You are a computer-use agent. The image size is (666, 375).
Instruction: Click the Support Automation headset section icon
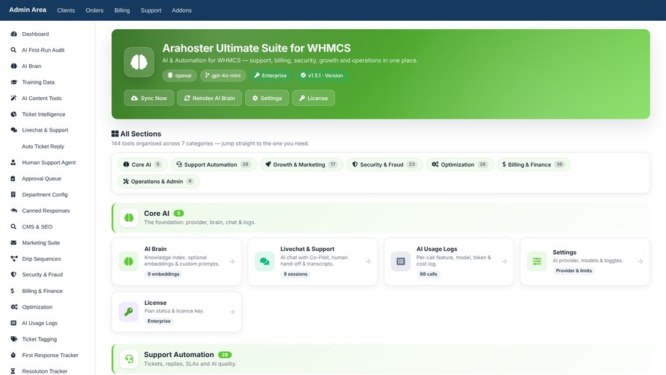pos(128,359)
